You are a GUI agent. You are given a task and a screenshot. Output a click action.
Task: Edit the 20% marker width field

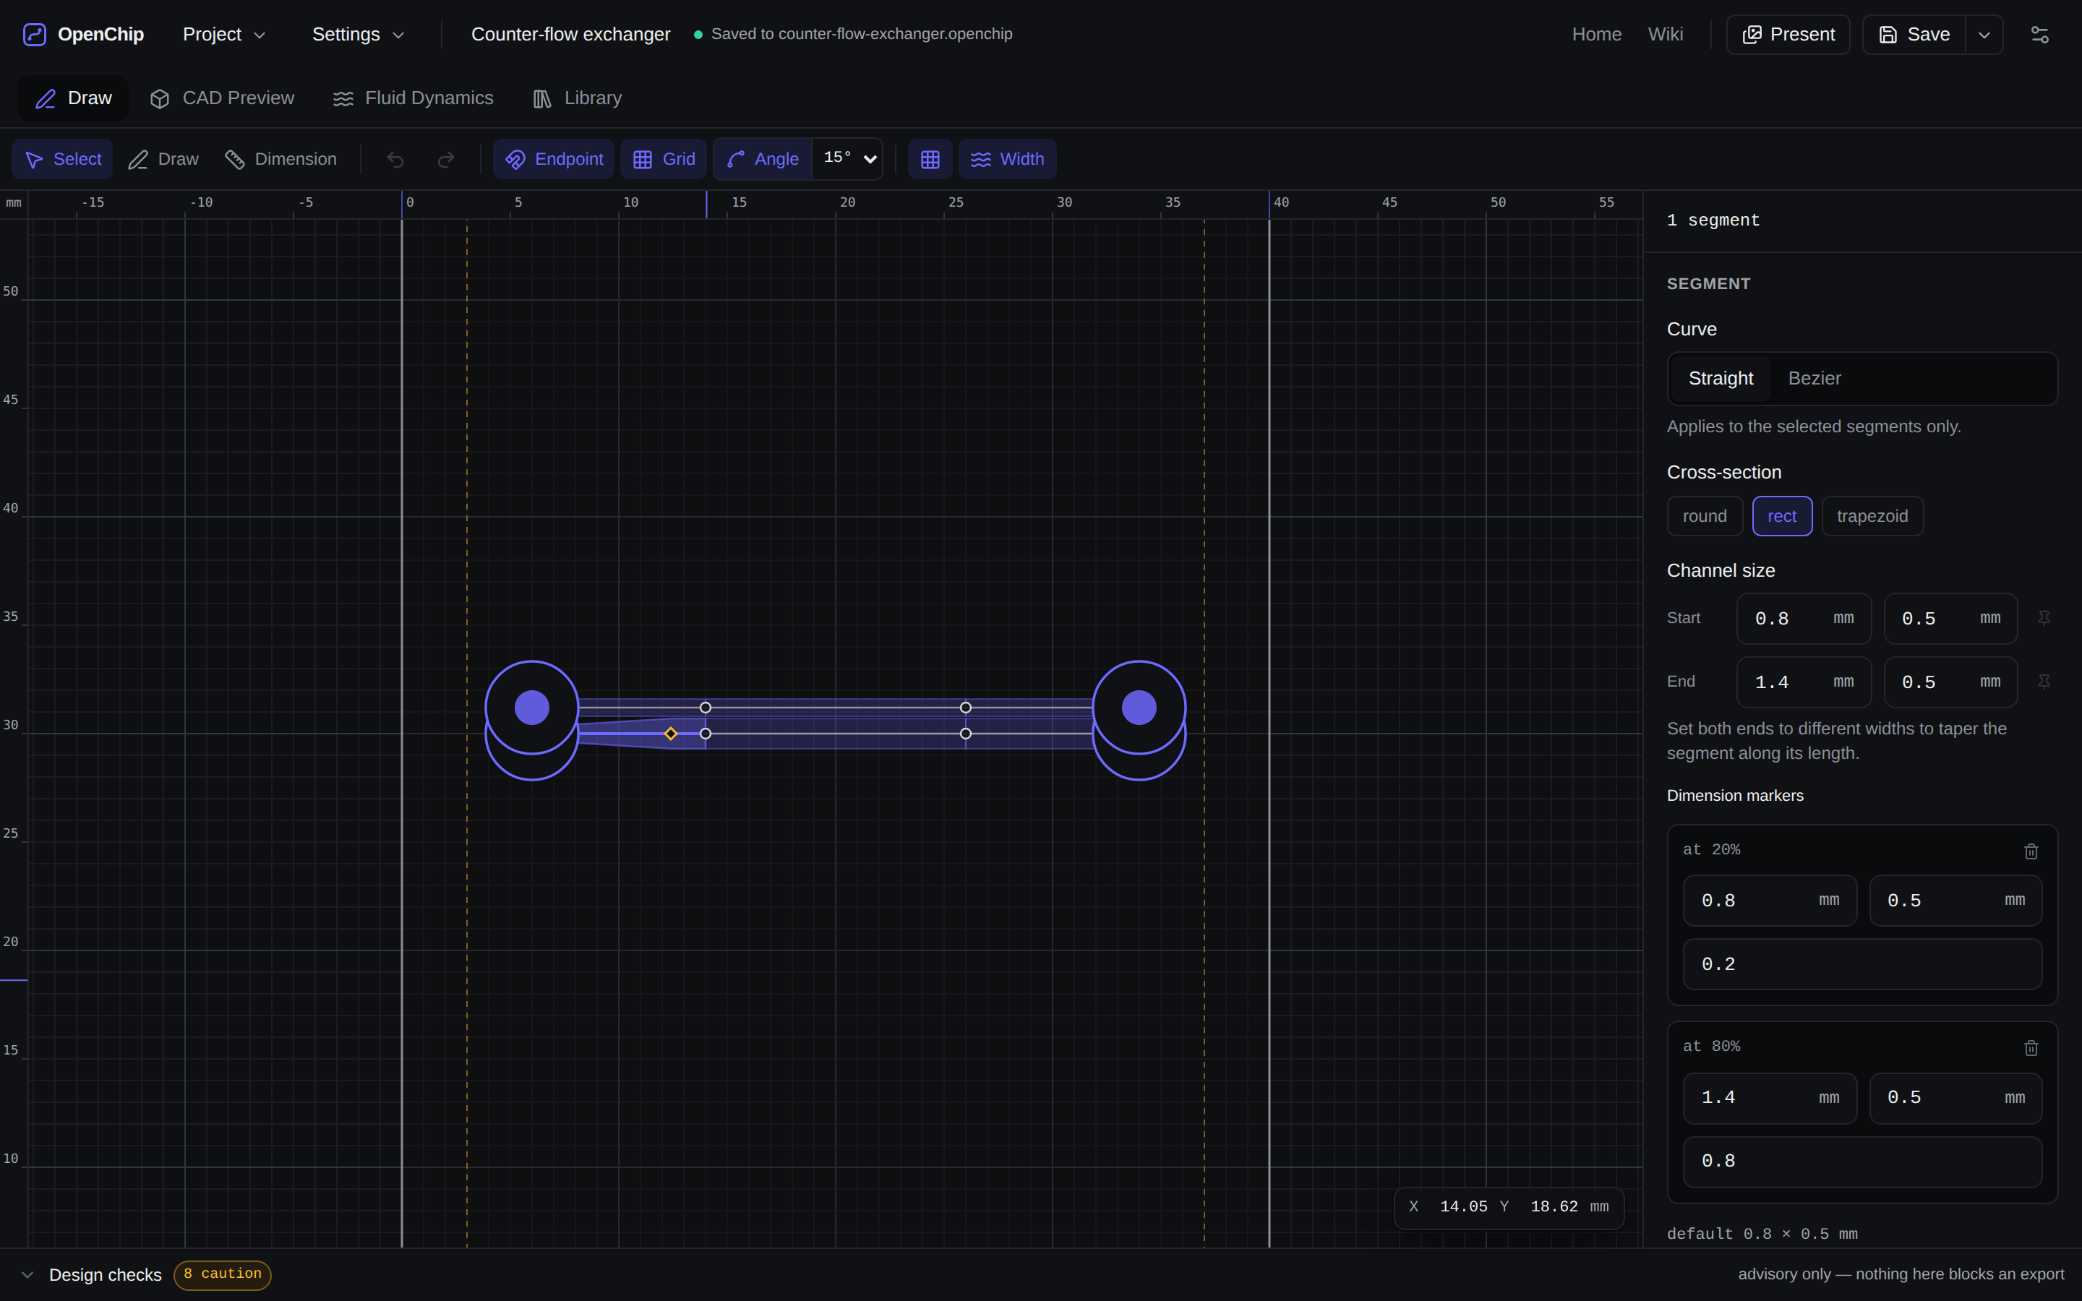pos(1770,901)
